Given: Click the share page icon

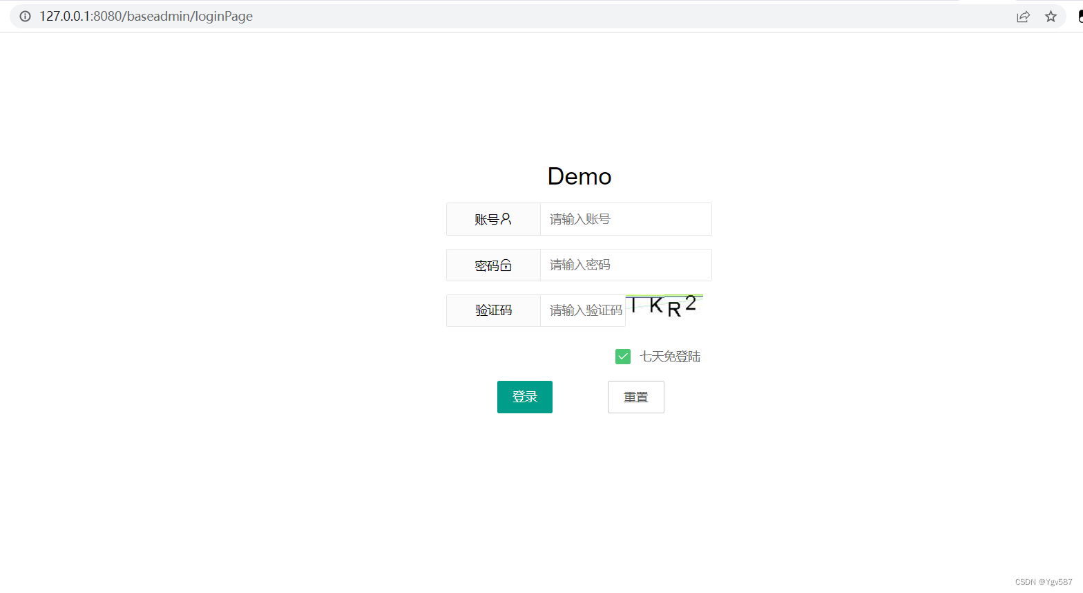Looking at the screenshot, I should coord(1024,17).
